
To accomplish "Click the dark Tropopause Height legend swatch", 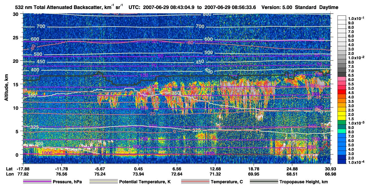I will (x=264, y=182).
